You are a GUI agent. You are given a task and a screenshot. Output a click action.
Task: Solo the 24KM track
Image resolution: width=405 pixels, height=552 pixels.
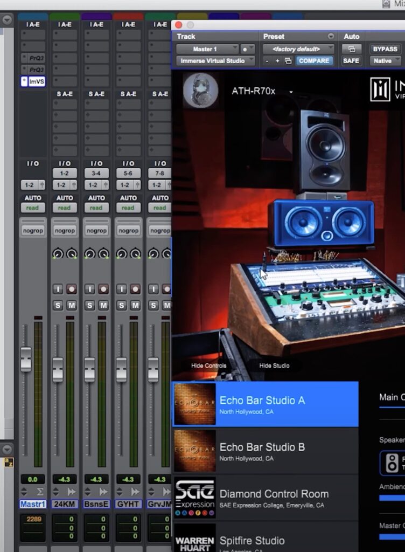click(58, 306)
